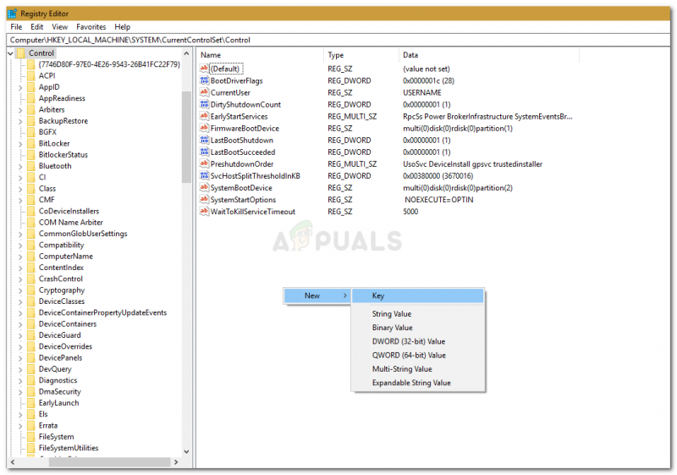Click the FileSystem folder icon
This screenshot has height=475, width=677.
[30, 437]
